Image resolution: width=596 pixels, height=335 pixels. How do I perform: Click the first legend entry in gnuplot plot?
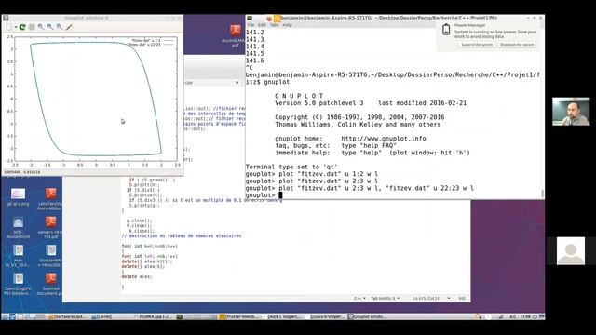[x=152, y=40]
